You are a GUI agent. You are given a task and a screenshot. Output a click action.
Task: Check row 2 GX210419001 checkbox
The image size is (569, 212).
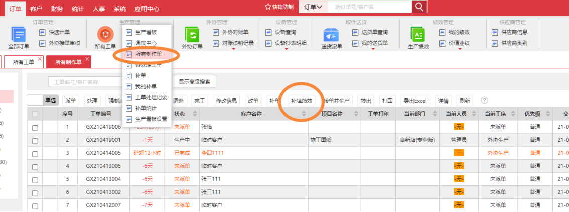(x=35, y=140)
